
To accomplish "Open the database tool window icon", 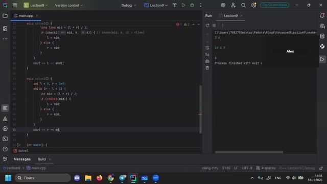I will click(322, 36).
